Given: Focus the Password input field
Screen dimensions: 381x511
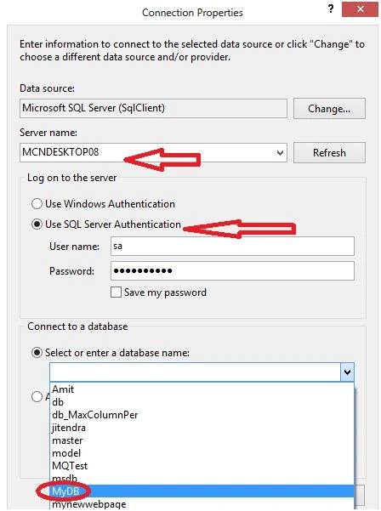Looking at the screenshot, I should [232, 271].
